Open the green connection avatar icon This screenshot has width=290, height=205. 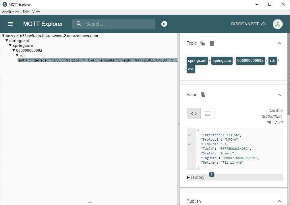[x=278, y=24]
